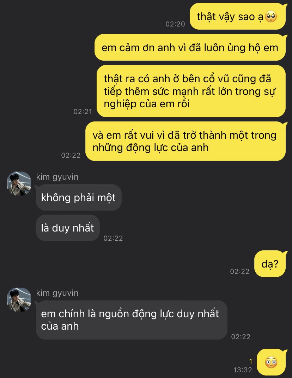Click the kim gyuvin name above 'không phải một'
292x378 pixels.
point(57,177)
